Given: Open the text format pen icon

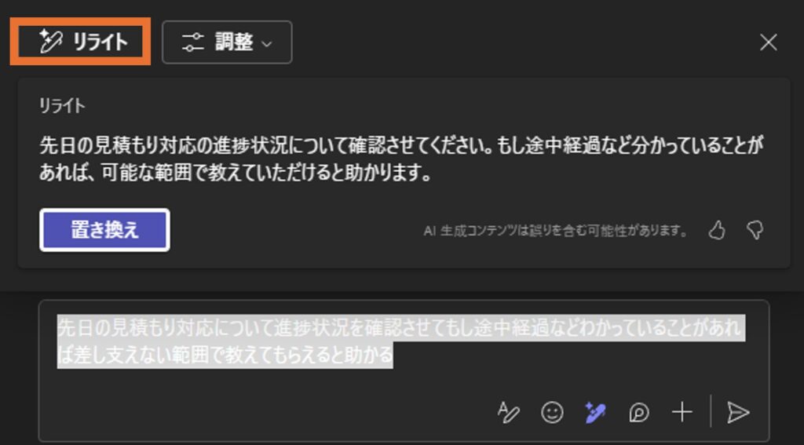Looking at the screenshot, I should pos(509,412).
